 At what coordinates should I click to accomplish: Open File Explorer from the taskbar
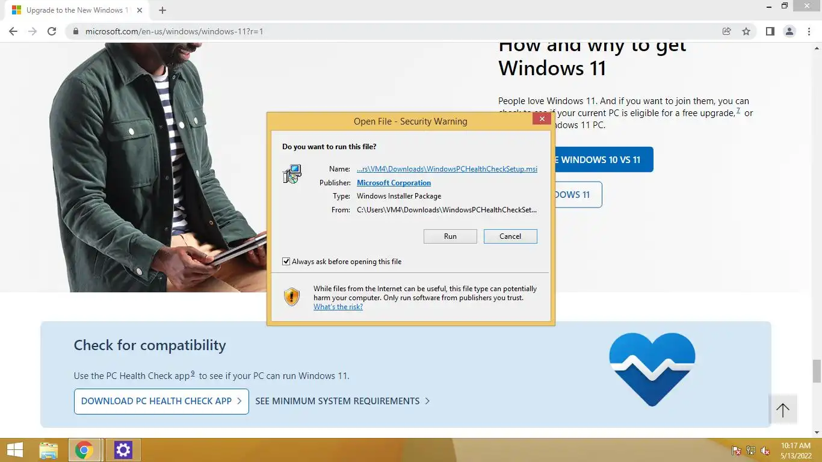tap(48, 450)
